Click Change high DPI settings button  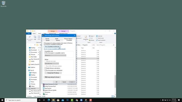[x=53, y=73]
